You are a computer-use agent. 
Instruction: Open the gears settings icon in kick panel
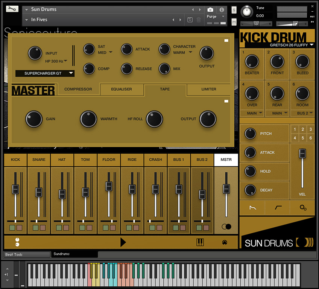pos(303,208)
